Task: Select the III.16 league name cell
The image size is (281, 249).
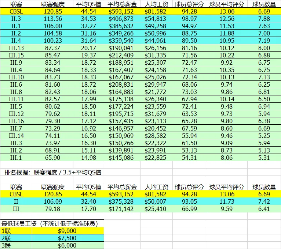Action: click(x=16, y=121)
